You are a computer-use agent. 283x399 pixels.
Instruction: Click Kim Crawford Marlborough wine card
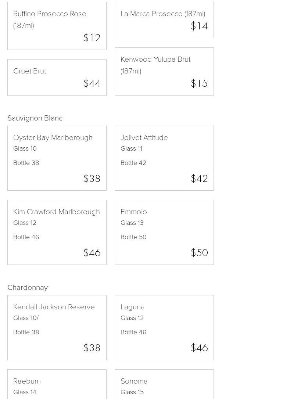pos(57,232)
